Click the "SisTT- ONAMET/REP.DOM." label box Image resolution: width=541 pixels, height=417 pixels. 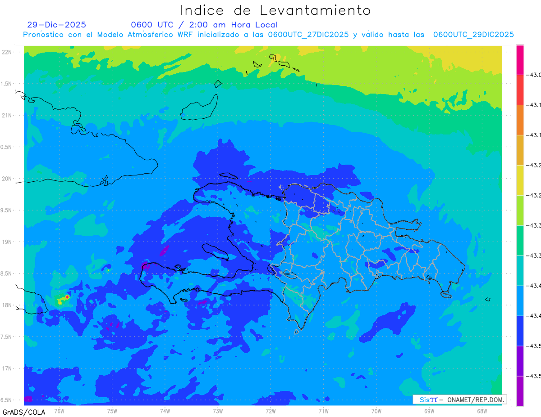pyautogui.click(x=460, y=399)
